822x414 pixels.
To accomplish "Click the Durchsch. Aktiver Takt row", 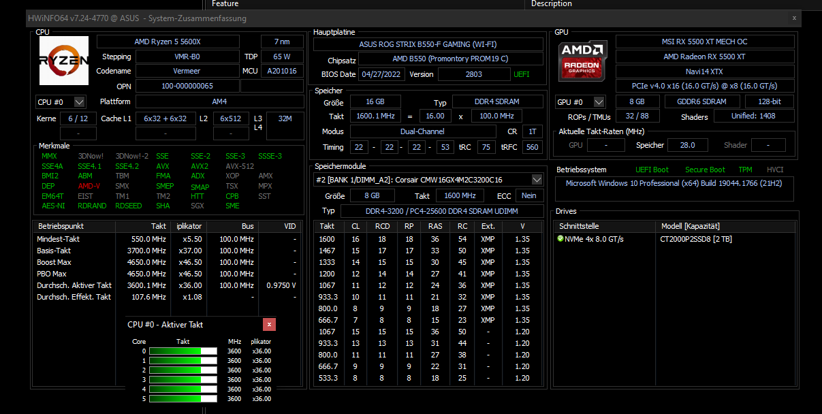I will pyautogui.click(x=167, y=285).
